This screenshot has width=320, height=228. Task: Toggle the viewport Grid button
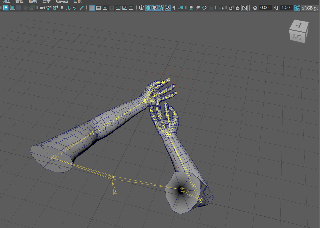[x=92, y=8]
